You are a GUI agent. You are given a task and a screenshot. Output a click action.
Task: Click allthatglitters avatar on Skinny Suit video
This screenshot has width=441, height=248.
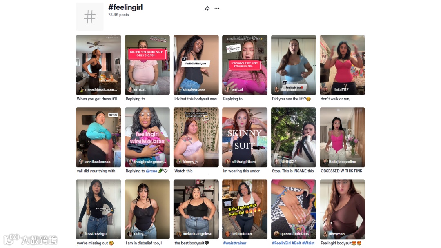pos(228,162)
